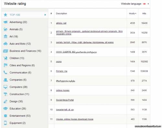Open the Website language dropdown arrow

click(x=148, y=4)
